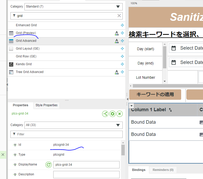The height and width of the screenshot is (179, 203).
Task: Click the Kendo Grid widget icon
Action: coord(11,64)
